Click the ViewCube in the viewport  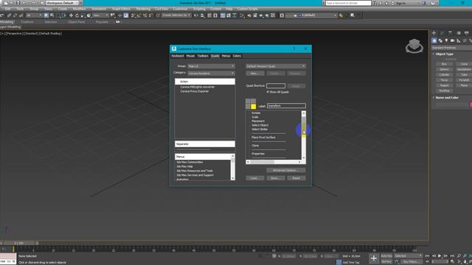click(x=414, y=46)
